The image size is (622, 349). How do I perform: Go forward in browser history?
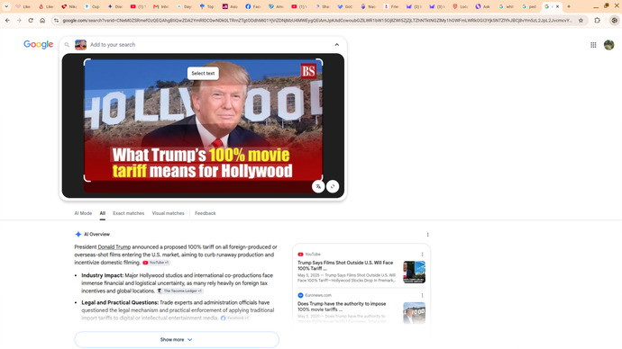click(x=19, y=20)
